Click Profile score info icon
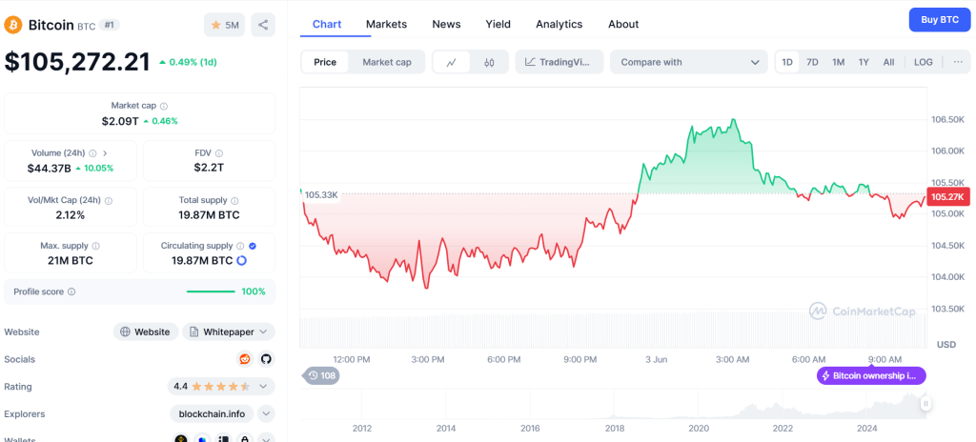Image resolution: width=976 pixels, height=442 pixels. tap(71, 291)
